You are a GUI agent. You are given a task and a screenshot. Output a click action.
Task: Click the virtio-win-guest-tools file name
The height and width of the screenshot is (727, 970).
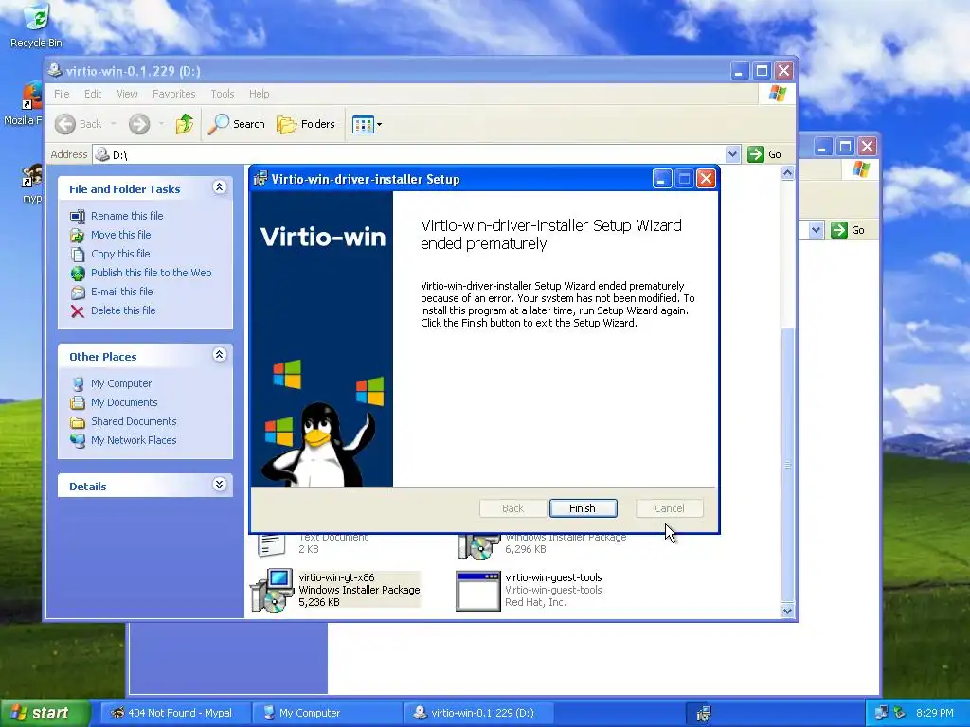[553, 577]
